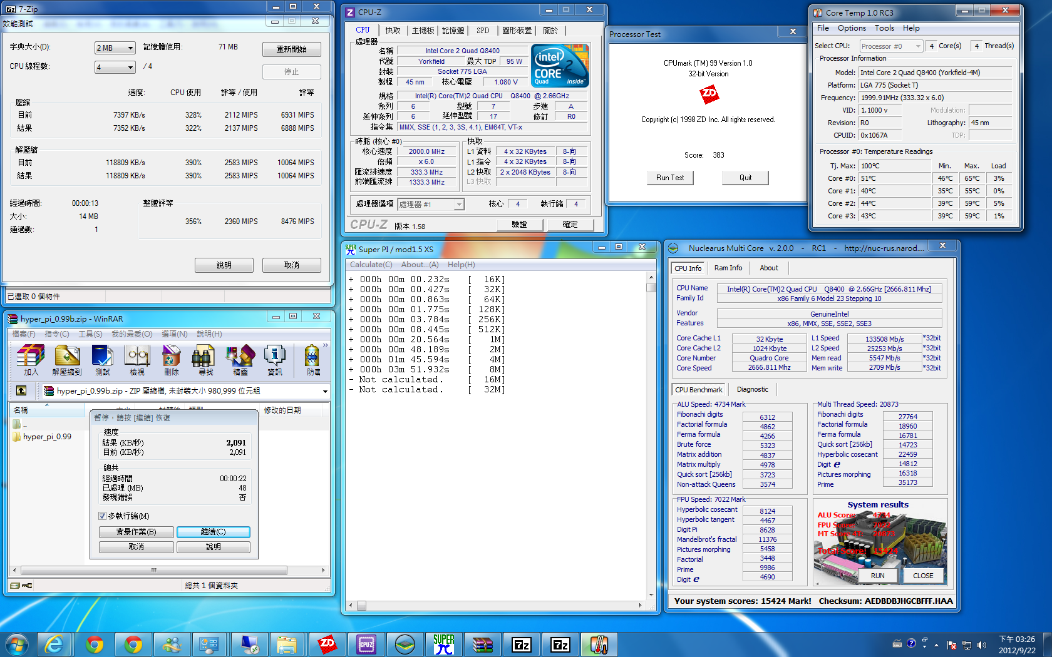
Task: Open Super PI Calculate(C) menu
Action: (x=371, y=265)
